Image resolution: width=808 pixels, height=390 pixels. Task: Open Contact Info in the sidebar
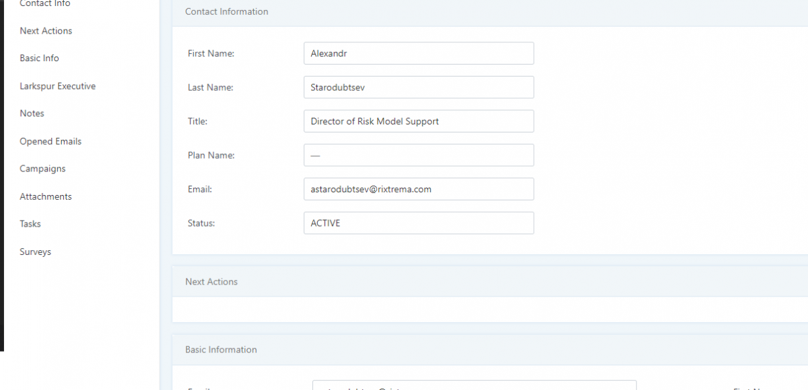pyautogui.click(x=44, y=4)
